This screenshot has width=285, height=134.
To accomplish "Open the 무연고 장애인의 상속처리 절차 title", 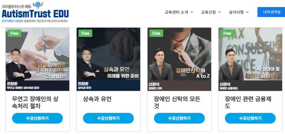I will (x=35, y=102).
